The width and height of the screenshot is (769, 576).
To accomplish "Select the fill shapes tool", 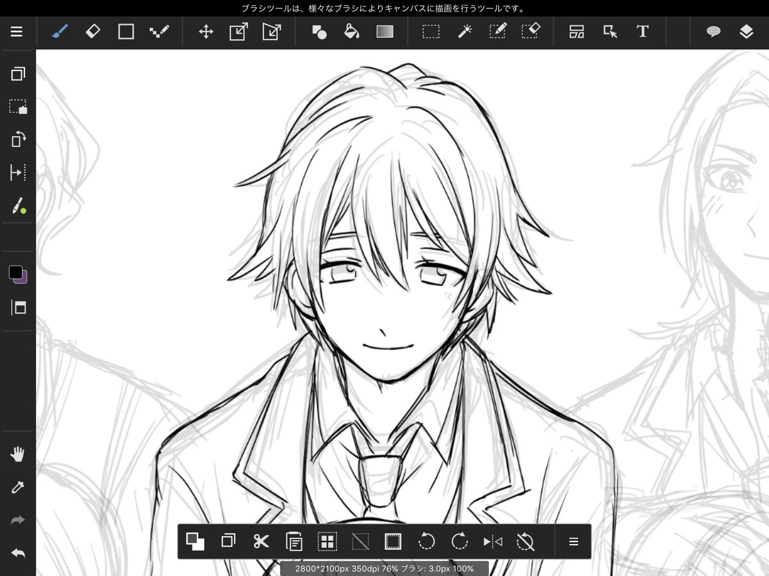I will [319, 31].
